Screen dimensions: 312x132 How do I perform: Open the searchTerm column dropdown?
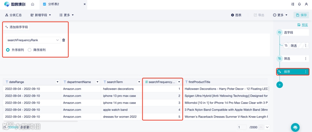139,82
